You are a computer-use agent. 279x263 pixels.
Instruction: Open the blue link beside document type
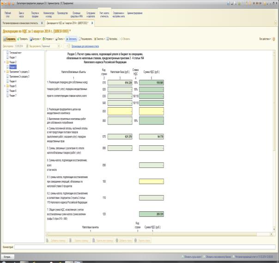click(x=85, y=47)
